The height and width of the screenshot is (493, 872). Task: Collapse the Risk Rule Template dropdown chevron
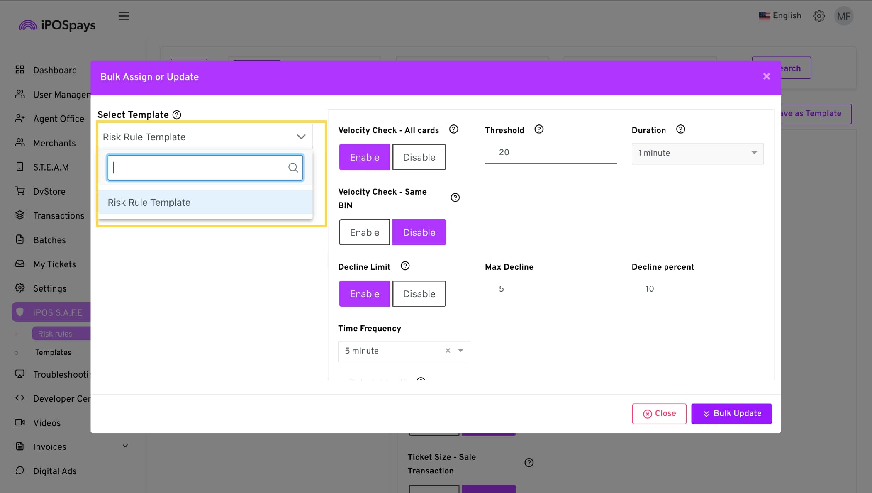301,137
